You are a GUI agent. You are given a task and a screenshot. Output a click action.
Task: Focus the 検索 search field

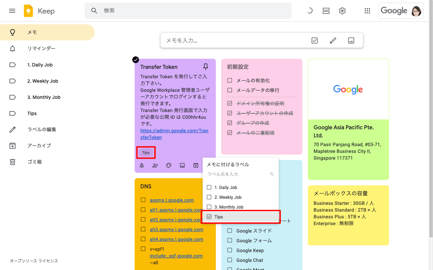pos(188,11)
